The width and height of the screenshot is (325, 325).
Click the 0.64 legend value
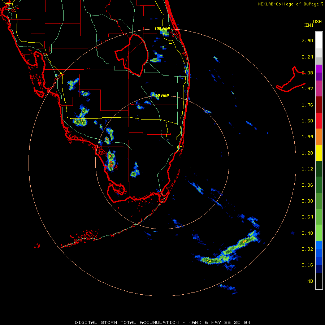307,217
